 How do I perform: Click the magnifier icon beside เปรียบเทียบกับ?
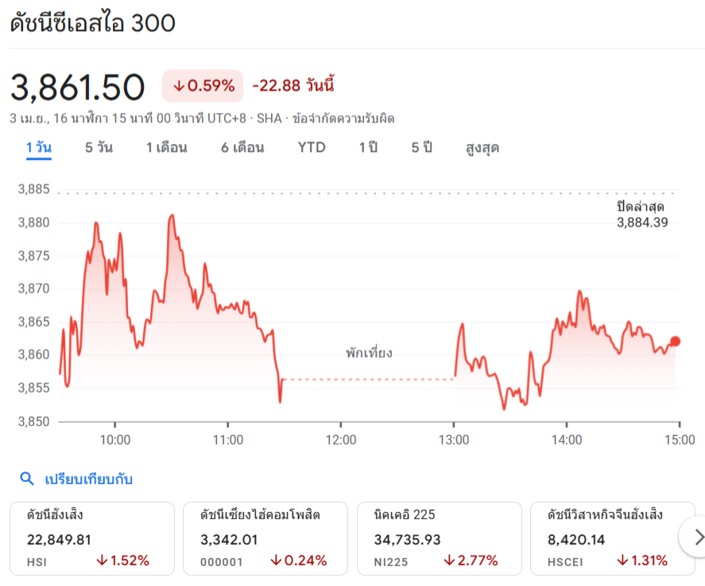pyautogui.click(x=27, y=479)
